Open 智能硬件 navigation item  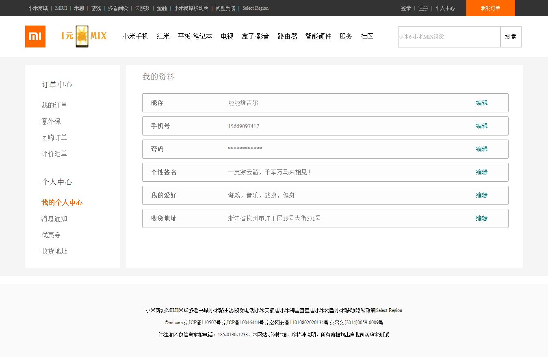pos(318,37)
